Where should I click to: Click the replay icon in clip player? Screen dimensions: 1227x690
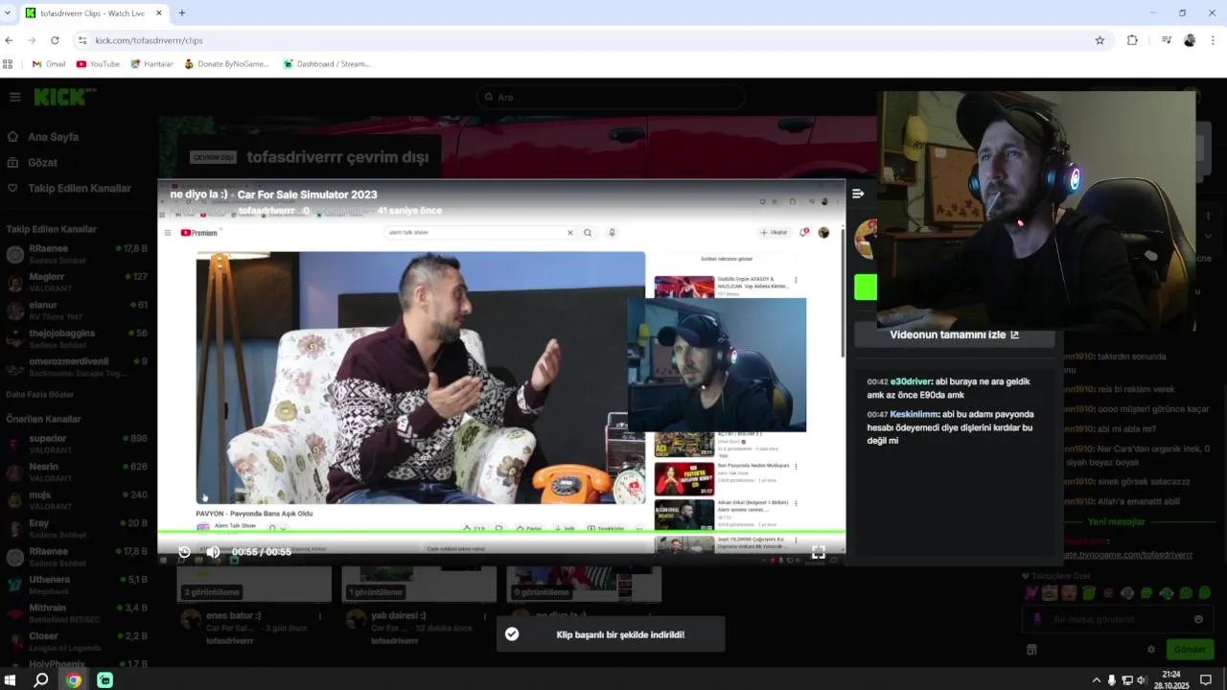click(184, 552)
